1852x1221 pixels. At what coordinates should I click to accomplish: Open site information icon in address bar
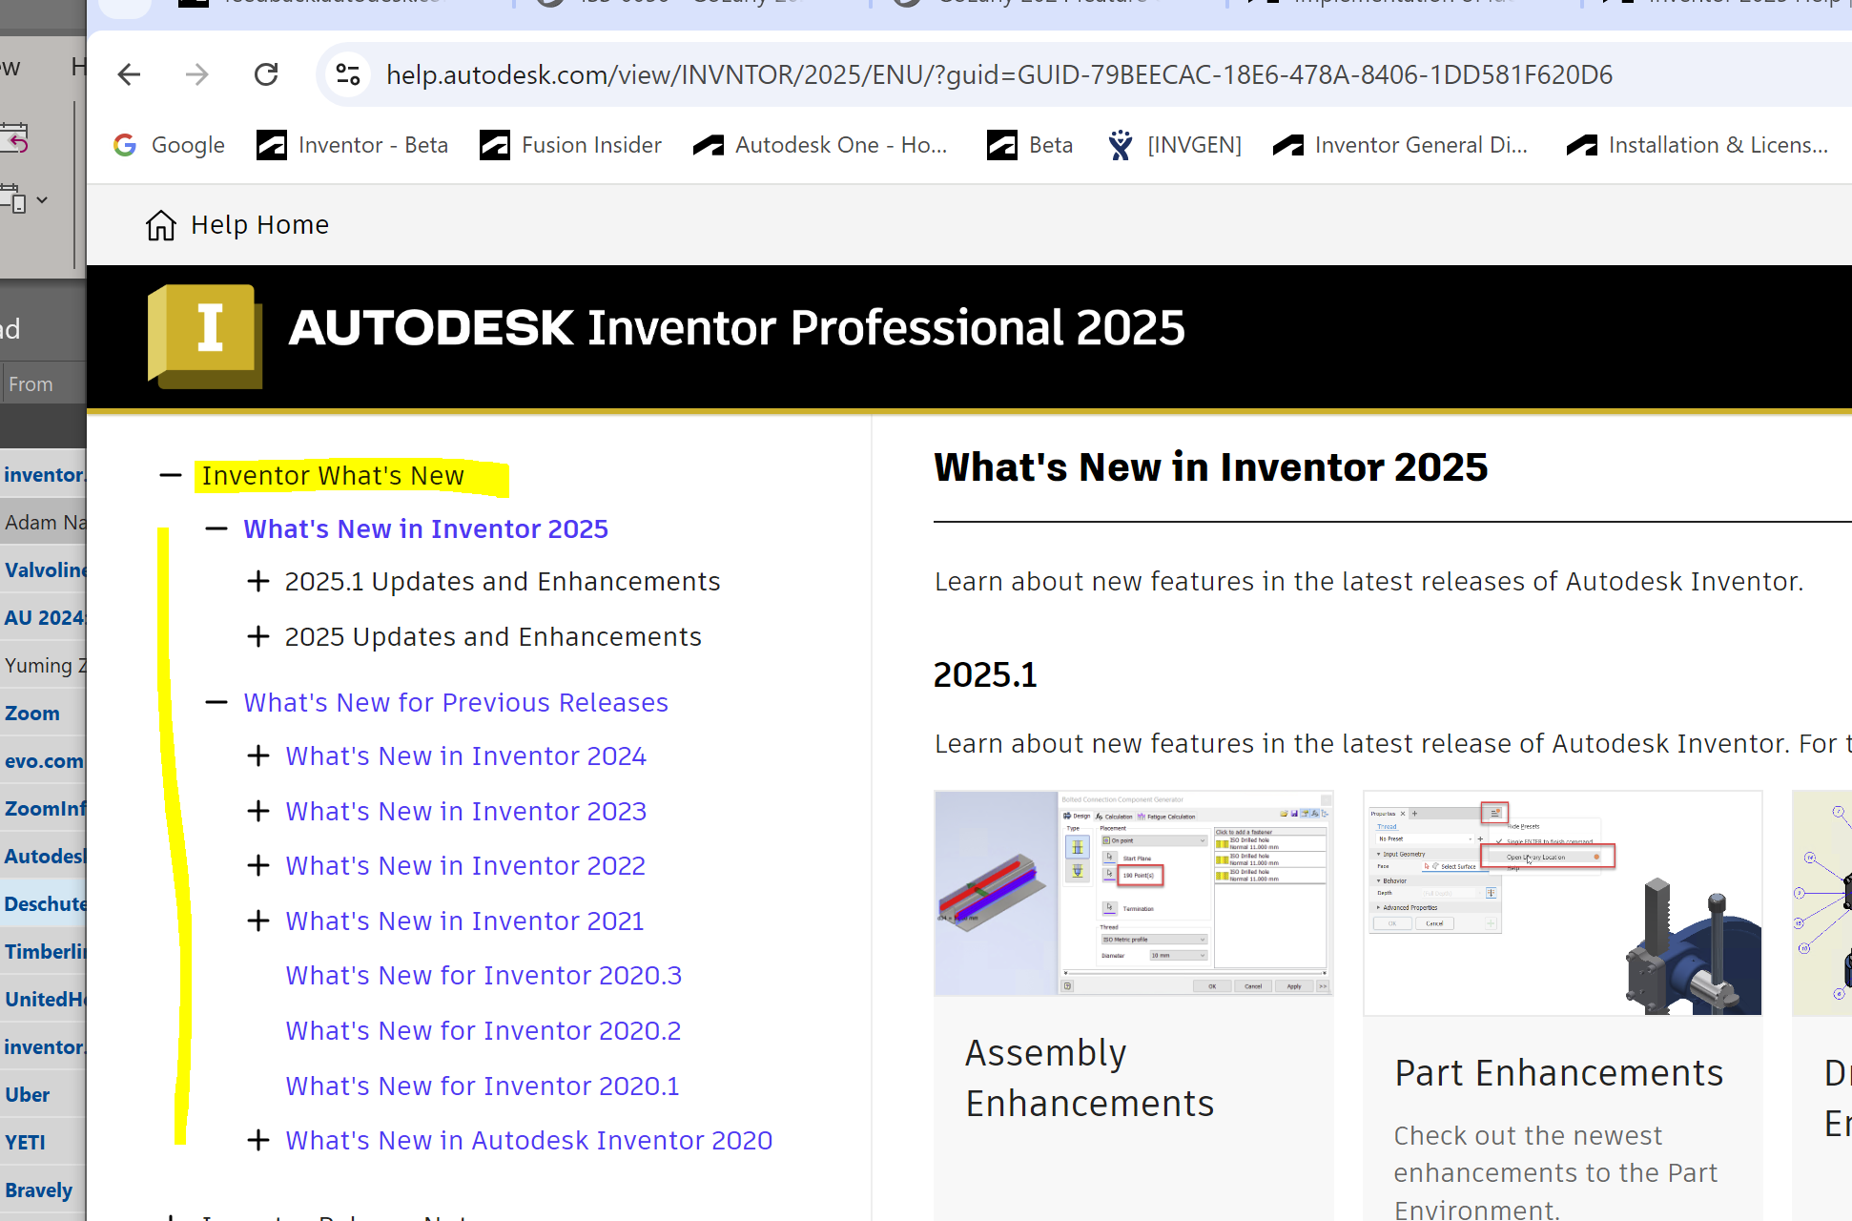(x=348, y=74)
